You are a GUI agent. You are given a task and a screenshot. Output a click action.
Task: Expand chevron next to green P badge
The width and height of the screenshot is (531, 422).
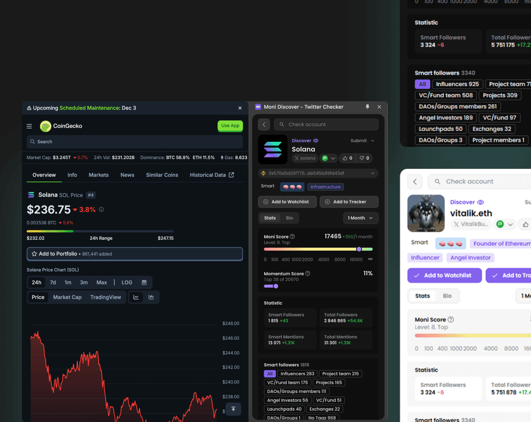333,159
